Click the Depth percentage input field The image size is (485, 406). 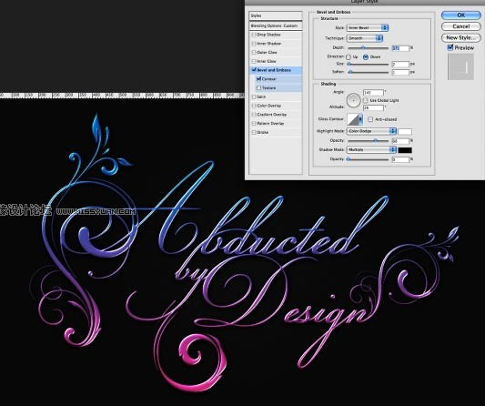pos(400,48)
